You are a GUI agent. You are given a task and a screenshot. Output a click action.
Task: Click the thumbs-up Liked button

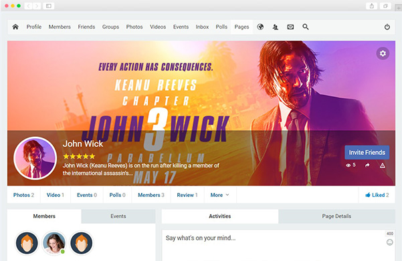click(x=377, y=195)
